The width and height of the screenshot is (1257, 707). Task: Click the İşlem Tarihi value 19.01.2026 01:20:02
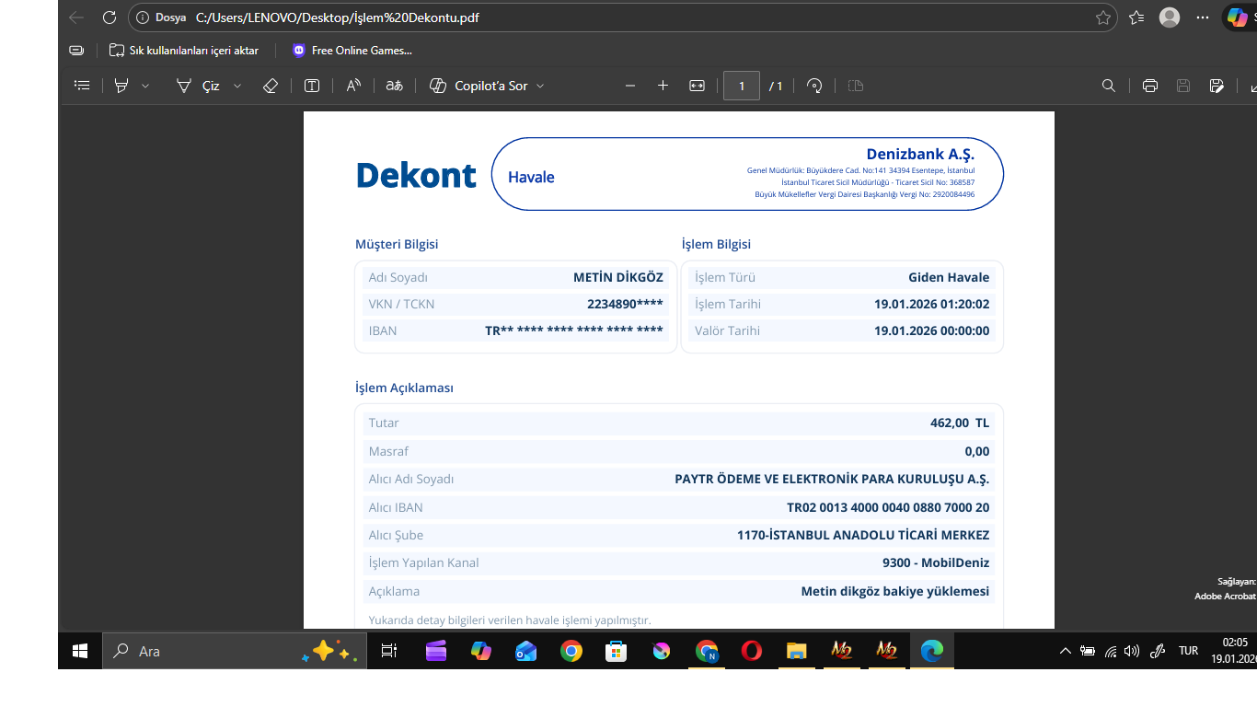(x=932, y=304)
